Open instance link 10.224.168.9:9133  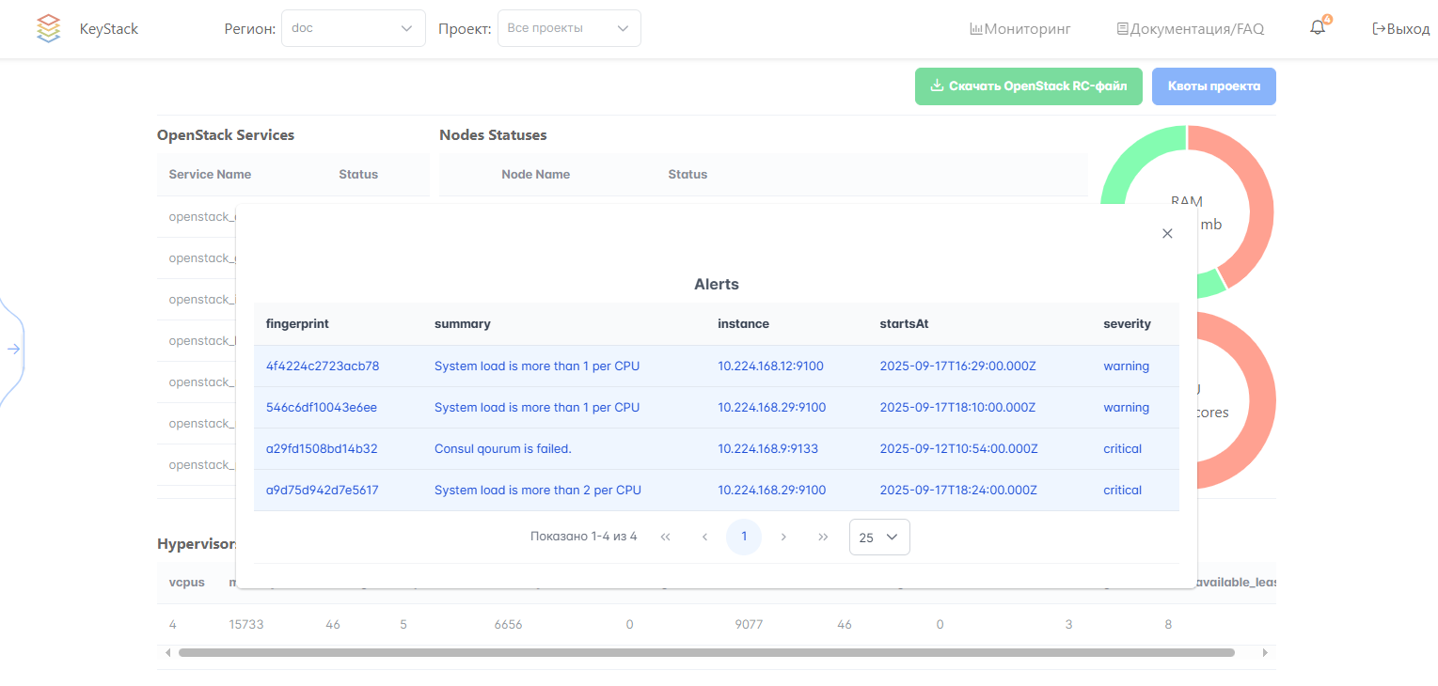[767, 448]
